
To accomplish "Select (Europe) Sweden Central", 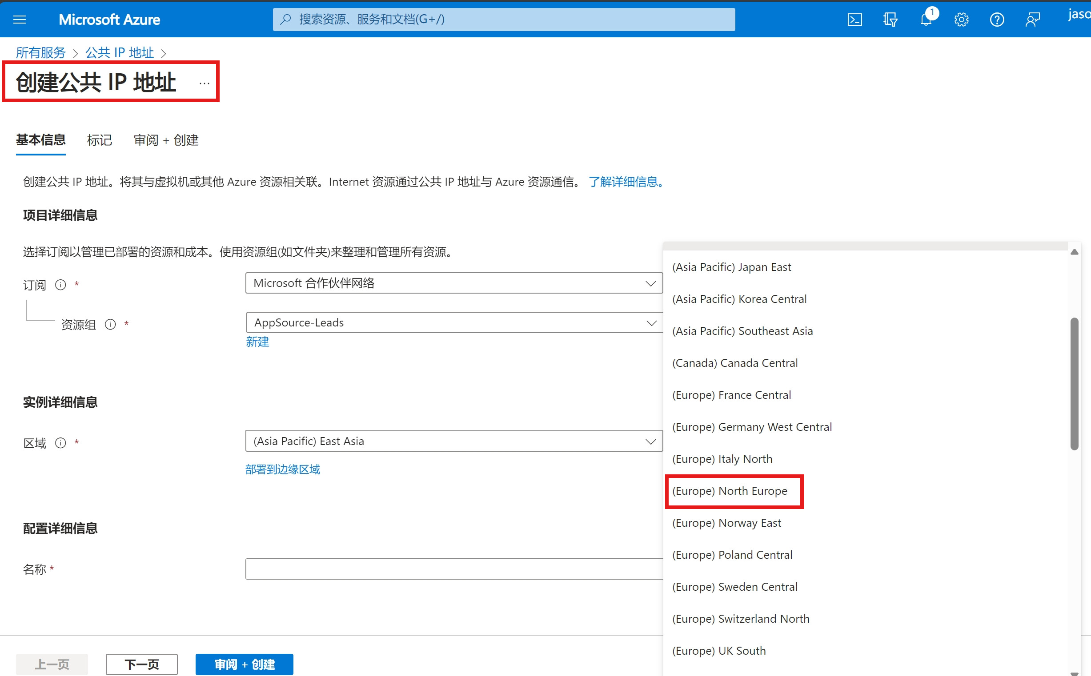I will [865, 587].
